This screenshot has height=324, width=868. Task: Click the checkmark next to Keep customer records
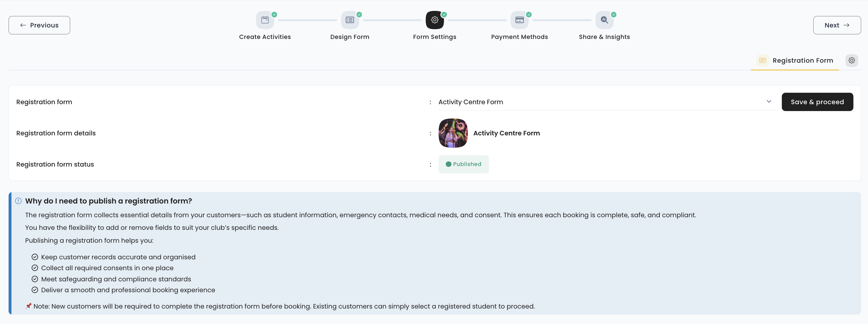(35, 257)
